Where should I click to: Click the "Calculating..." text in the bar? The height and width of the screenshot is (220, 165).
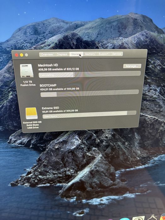pyautogui.click(x=48, y=75)
